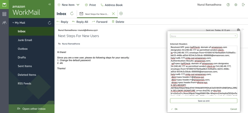Click the New item button
Screen dimensions: 248x113
point(66,5)
